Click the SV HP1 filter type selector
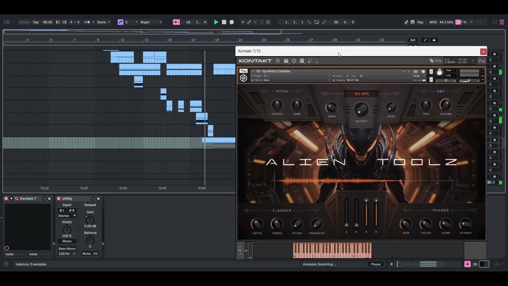The image size is (508, 286). (361, 94)
